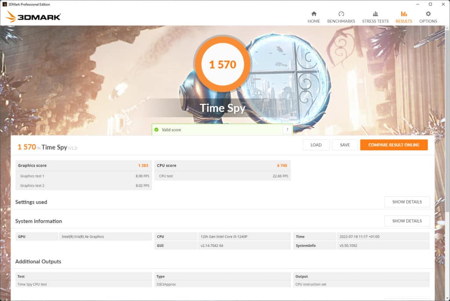Open the Valid score help question mark

287,130
